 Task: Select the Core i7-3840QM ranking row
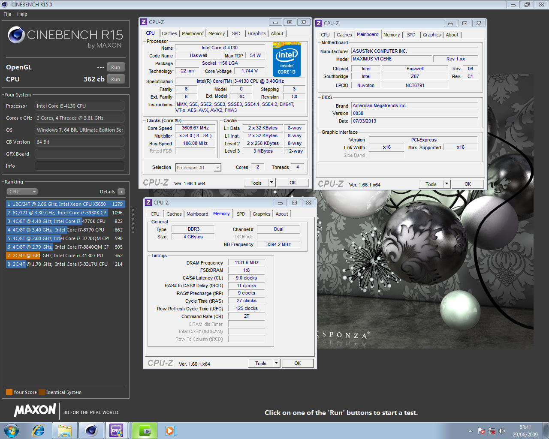pyautogui.click(x=65, y=247)
